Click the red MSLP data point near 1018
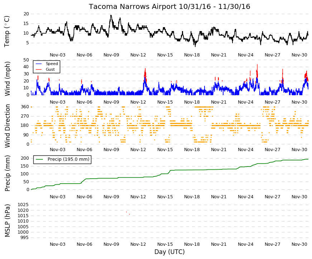This screenshot has width=312, height=259. (x=126, y=212)
